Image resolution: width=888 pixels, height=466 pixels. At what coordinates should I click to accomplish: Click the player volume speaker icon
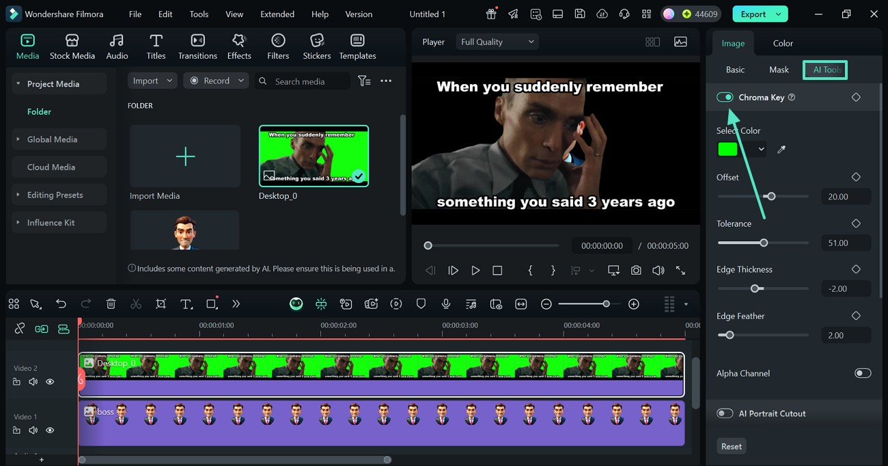point(658,271)
